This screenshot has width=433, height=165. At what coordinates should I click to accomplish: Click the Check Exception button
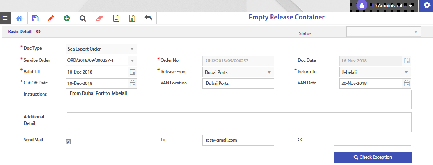[373, 157]
